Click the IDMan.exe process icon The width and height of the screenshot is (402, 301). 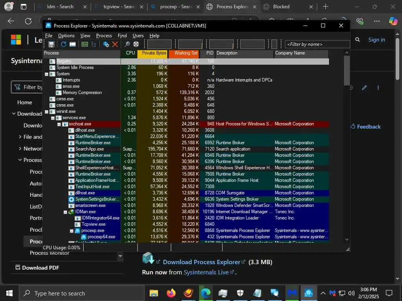tap(71, 212)
